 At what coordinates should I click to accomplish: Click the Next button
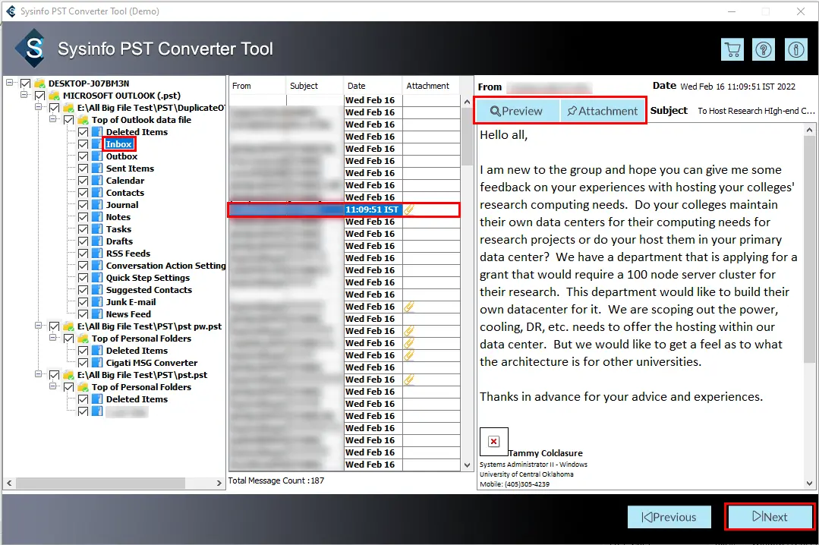click(x=770, y=517)
